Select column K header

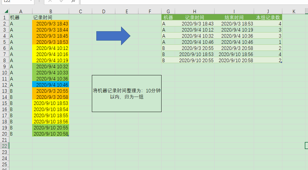tap(294, 11)
